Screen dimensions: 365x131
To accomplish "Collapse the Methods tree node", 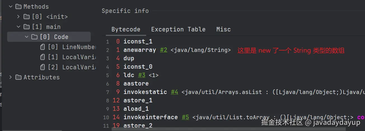I will (x=11, y=6).
